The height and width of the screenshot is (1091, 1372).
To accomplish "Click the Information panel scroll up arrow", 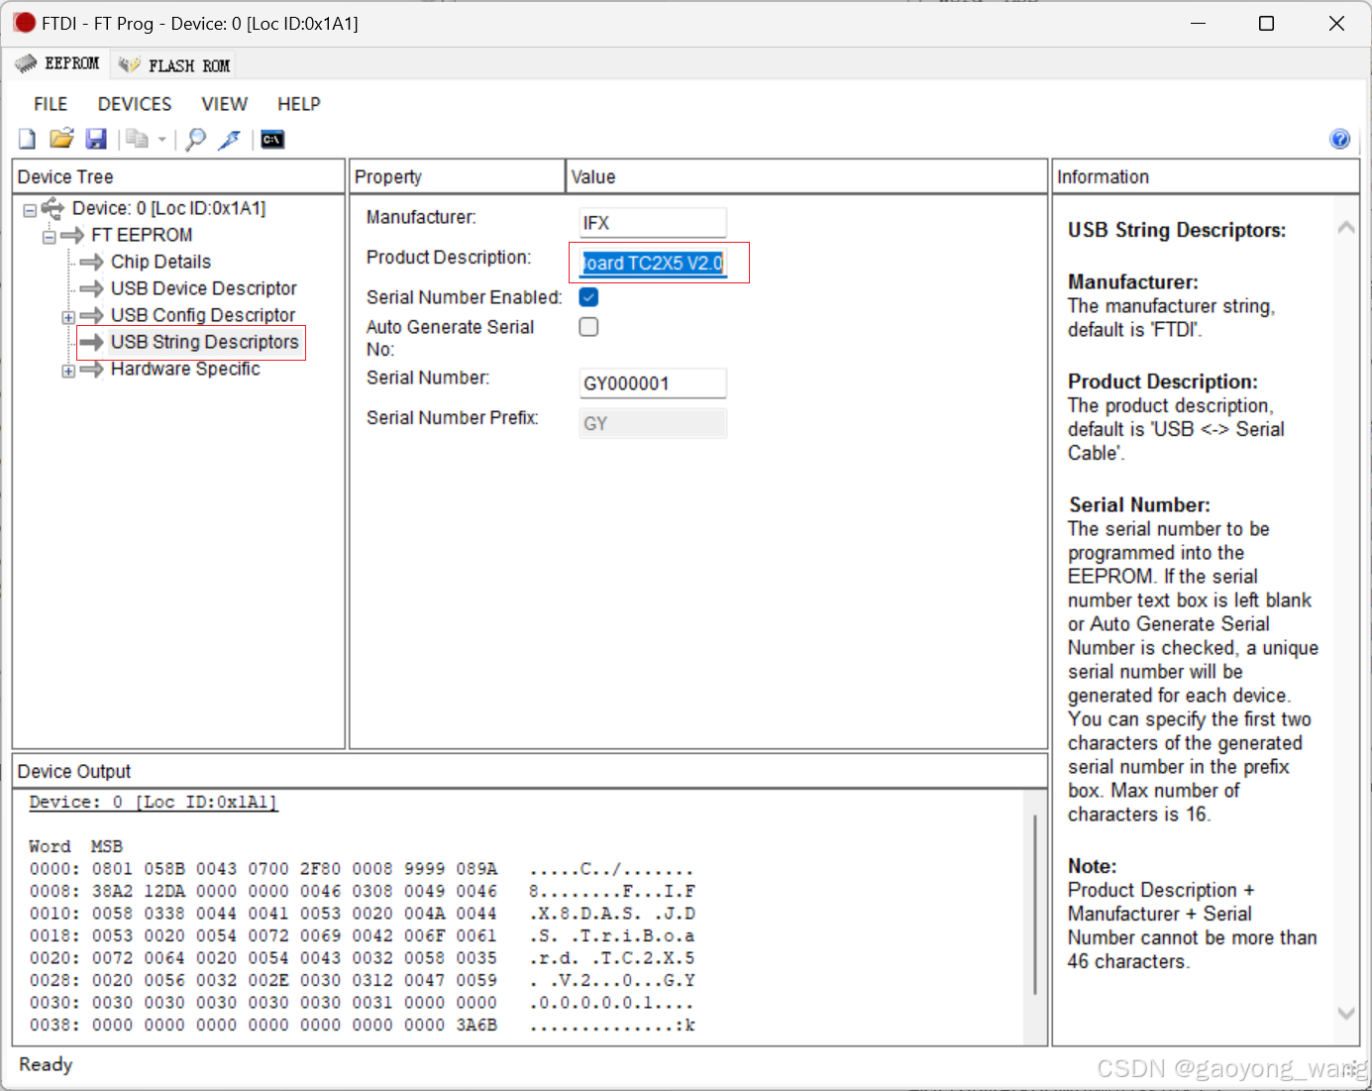I will [1346, 228].
